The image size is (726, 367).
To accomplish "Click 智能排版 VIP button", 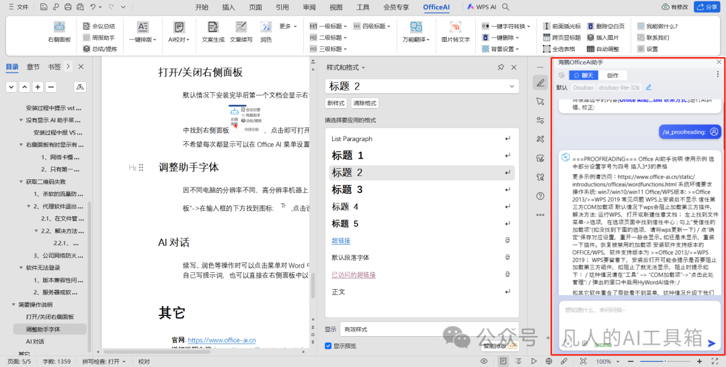I will coord(499,345).
